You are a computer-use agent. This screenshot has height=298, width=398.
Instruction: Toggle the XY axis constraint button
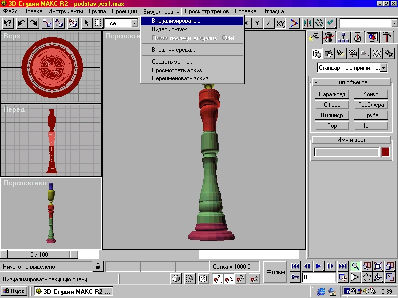(281, 23)
